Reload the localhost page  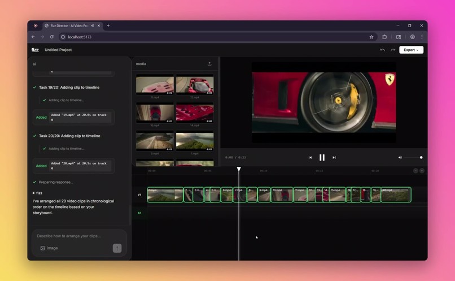[51, 37]
